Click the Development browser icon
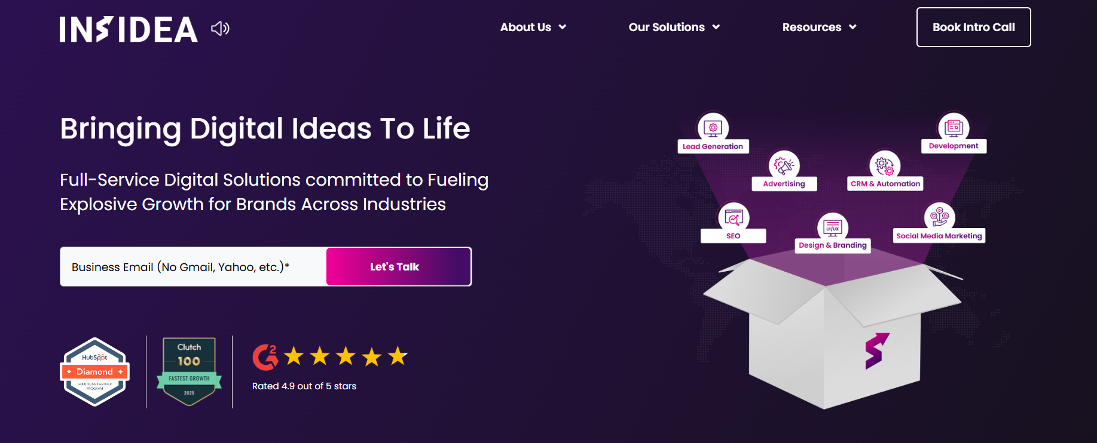 pyautogui.click(x=954, y=127)
